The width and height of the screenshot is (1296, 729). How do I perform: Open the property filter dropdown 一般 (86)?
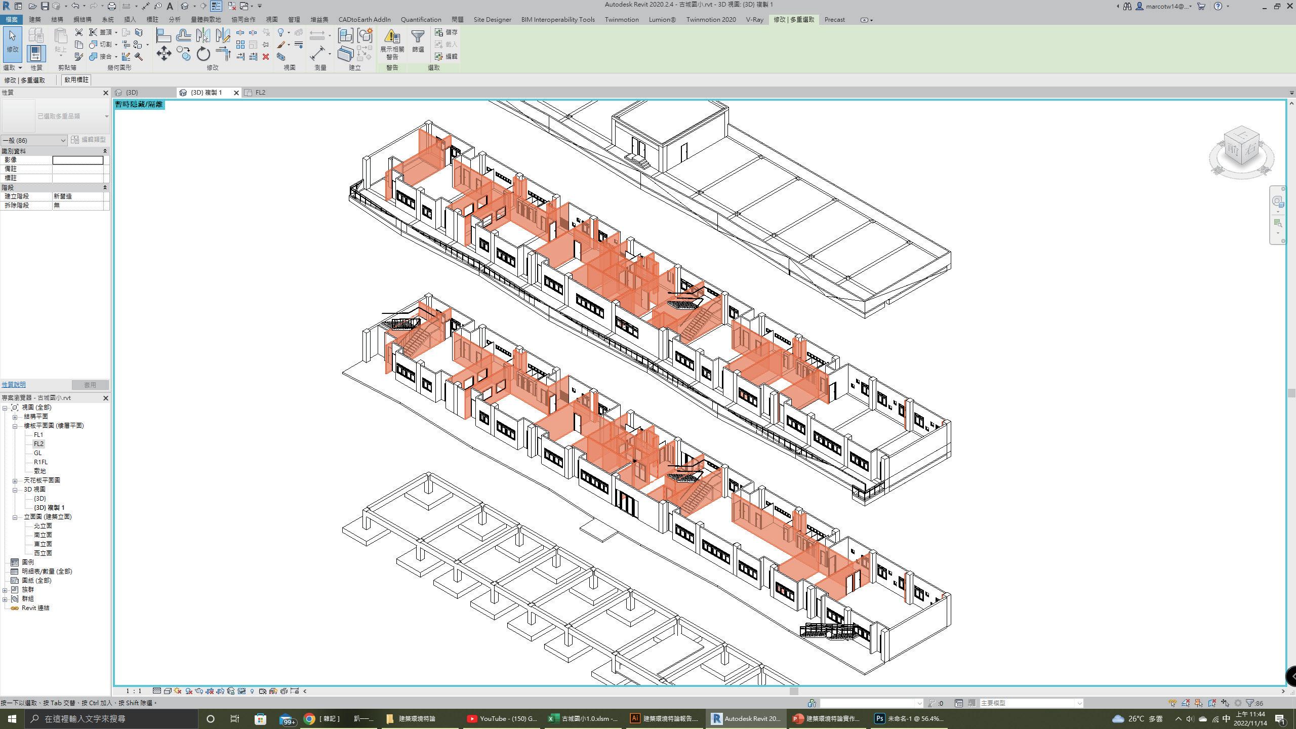[x=34, y=140]
